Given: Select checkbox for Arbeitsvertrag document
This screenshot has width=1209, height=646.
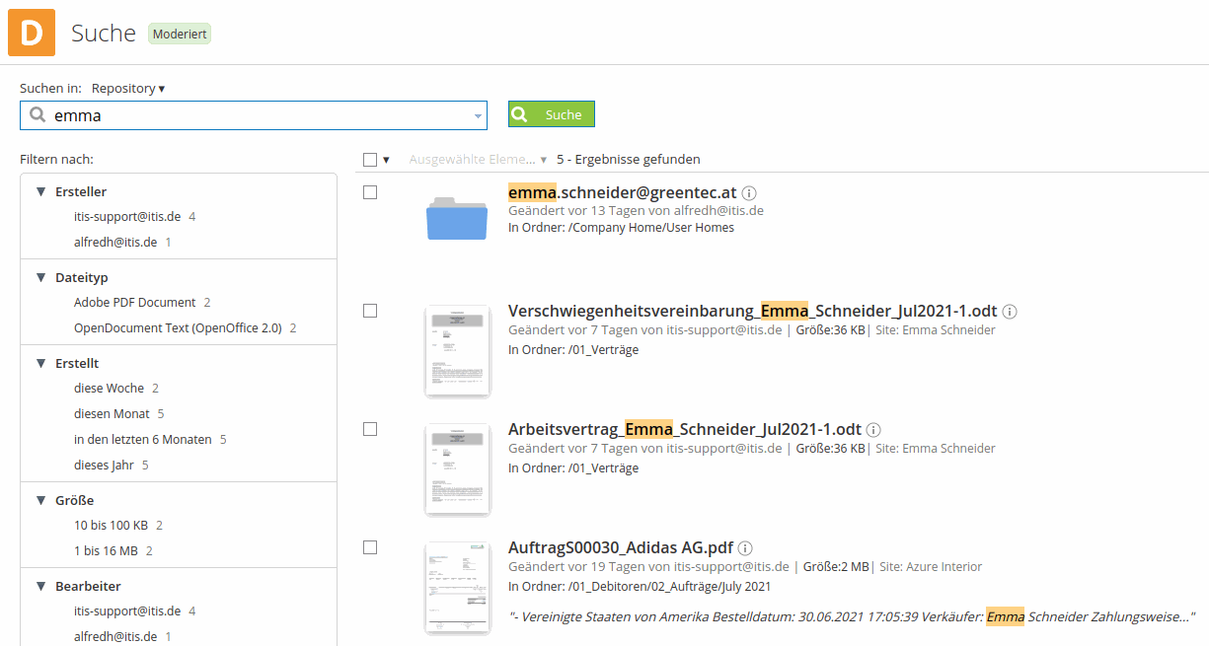Looking at the screenshot, I should (x=370, y=429).
